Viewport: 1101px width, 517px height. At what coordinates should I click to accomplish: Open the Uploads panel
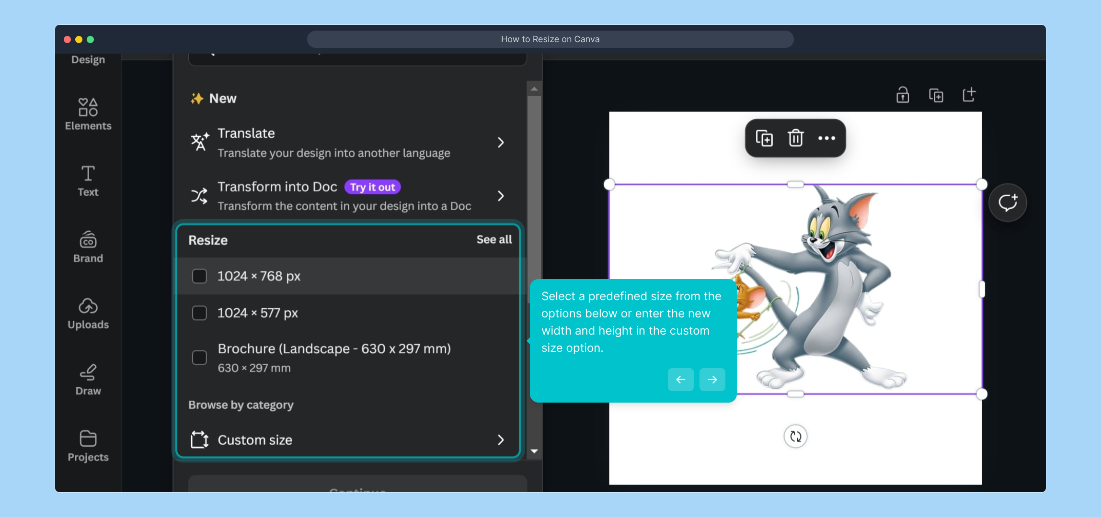pos(88,314)
